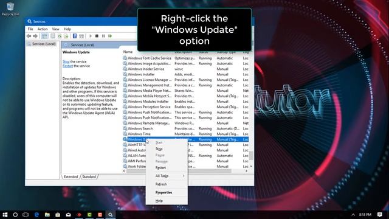Switch to the Extended tab

pyautogui.click(x=71, y=177)
